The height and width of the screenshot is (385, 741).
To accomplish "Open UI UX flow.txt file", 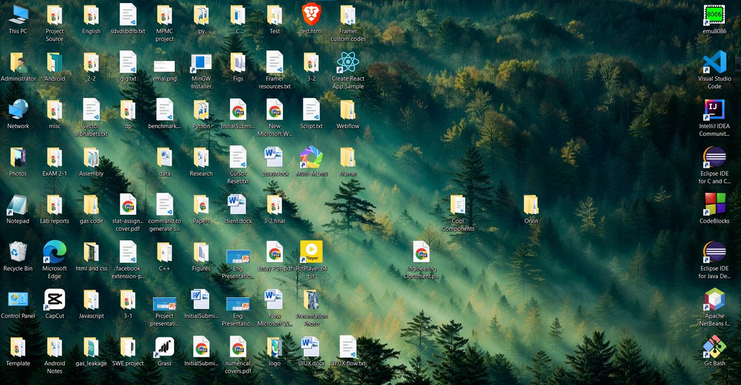I will (348, 351).
